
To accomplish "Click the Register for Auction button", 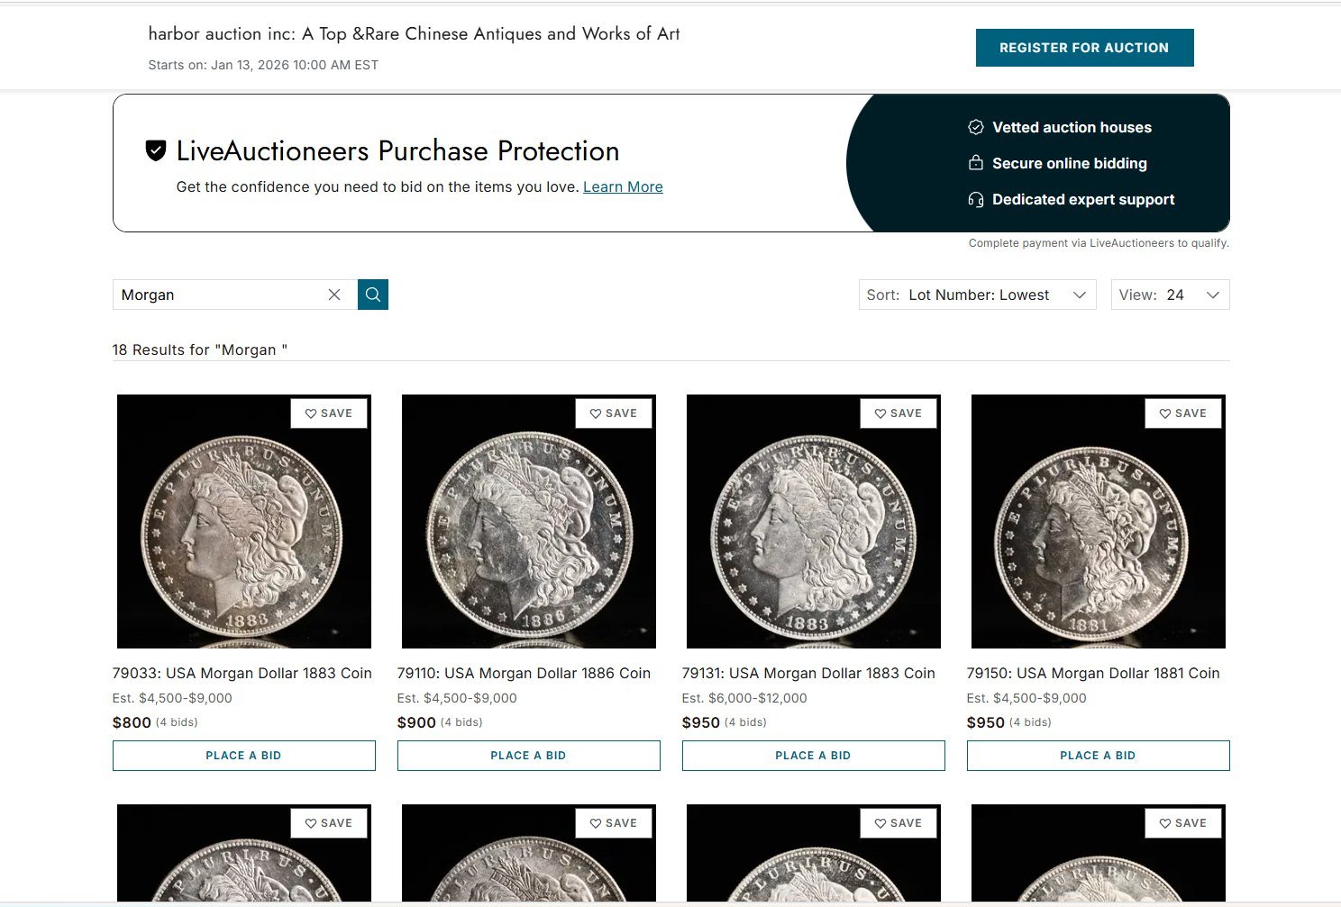I will tap(1084, 48).
